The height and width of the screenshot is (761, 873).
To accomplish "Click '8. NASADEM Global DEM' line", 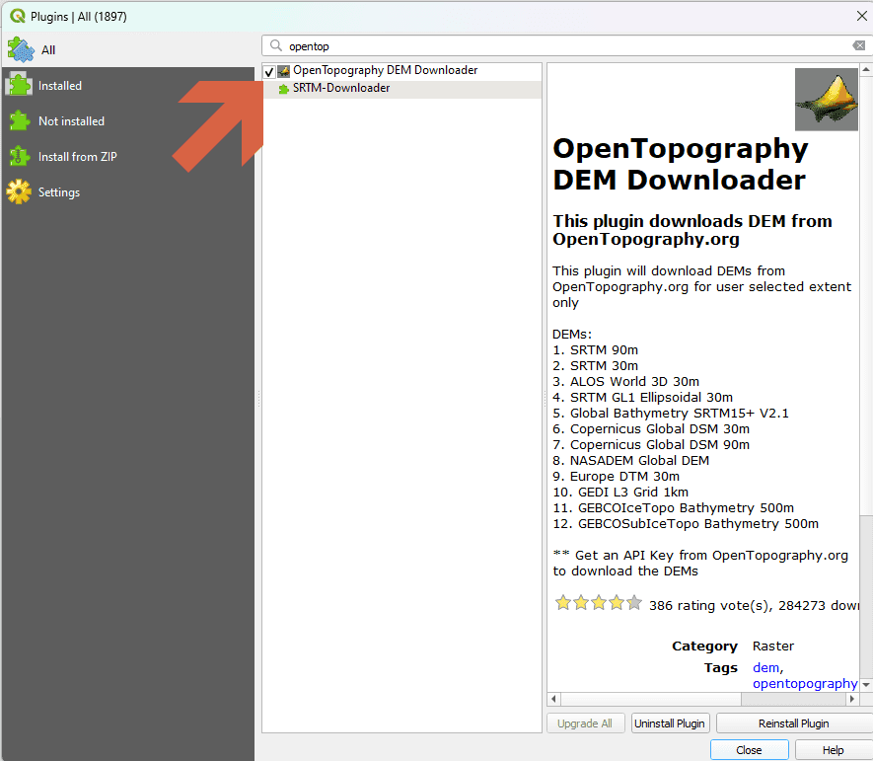I will click(x=630, y=461).
